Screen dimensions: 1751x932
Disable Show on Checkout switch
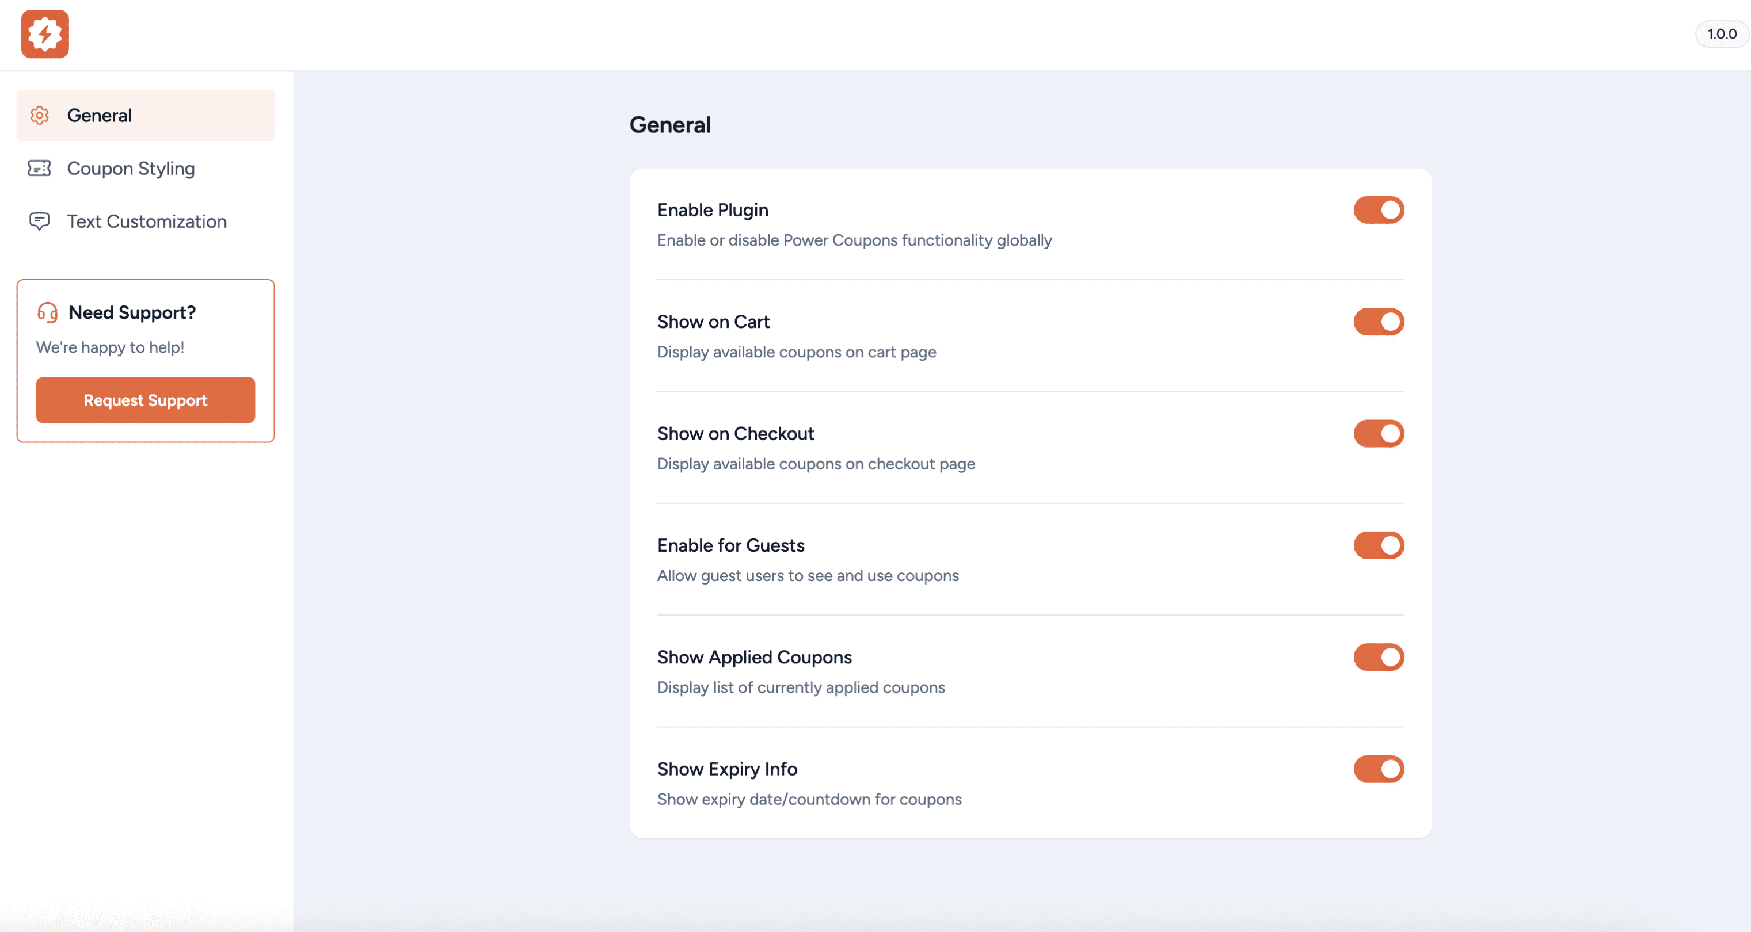pyautogui.click(x=1379, y=433)
